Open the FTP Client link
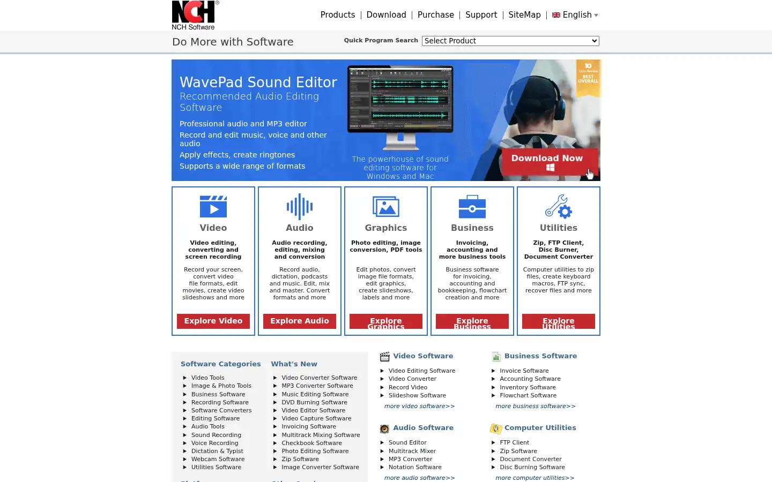 pyautogui.click(x=515, y=443)
